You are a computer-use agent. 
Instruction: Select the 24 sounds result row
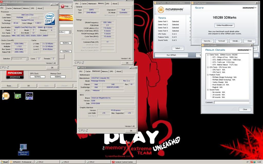(x=219, y=95)
